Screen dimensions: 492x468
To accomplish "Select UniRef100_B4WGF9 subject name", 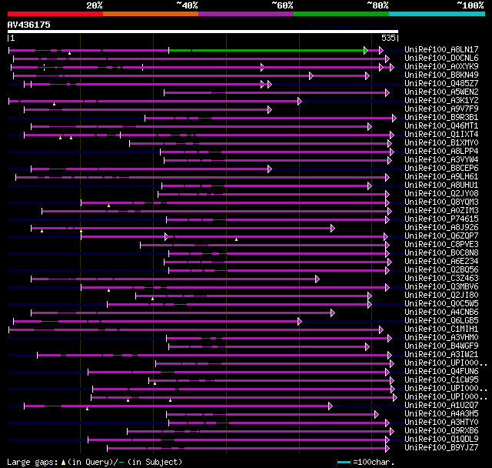I will pos(441,346).
